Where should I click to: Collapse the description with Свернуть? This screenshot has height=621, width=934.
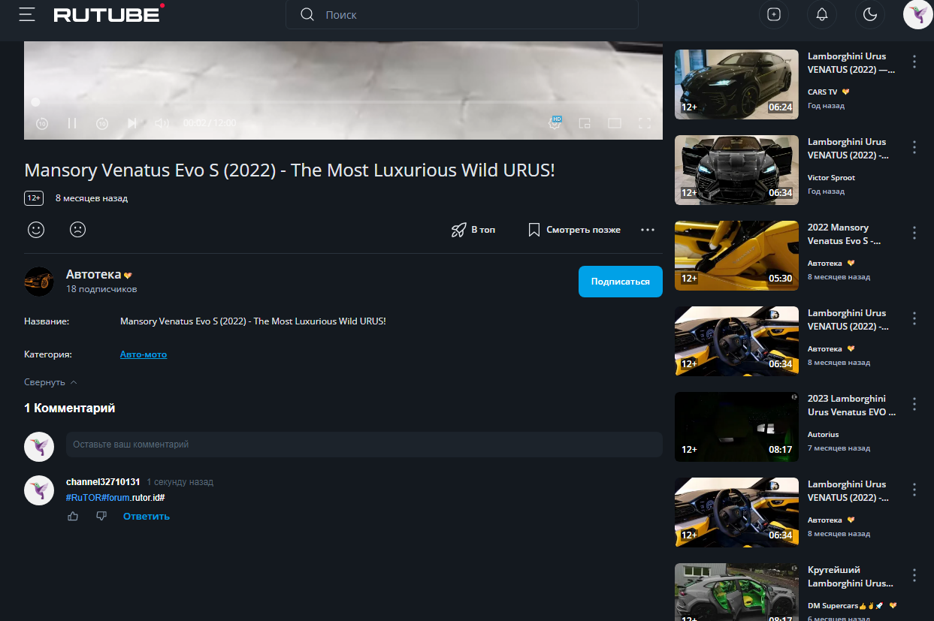(x=50, y=382)
